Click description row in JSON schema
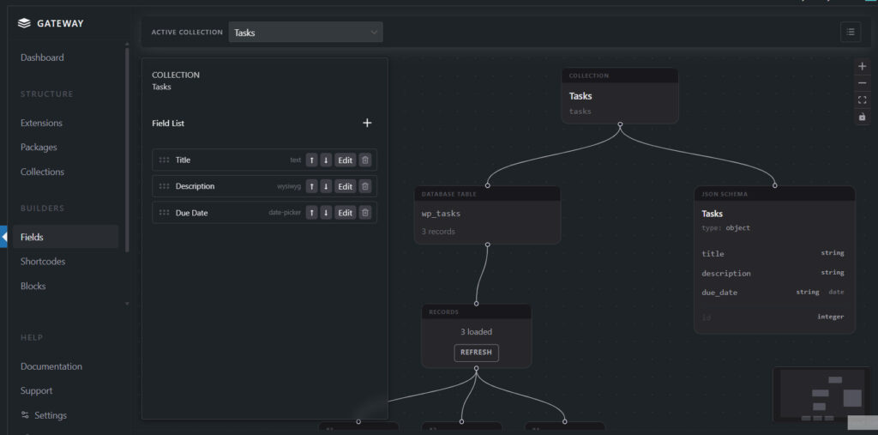The width and height of the screenshot is (878, 435). [x=773, y=273]
